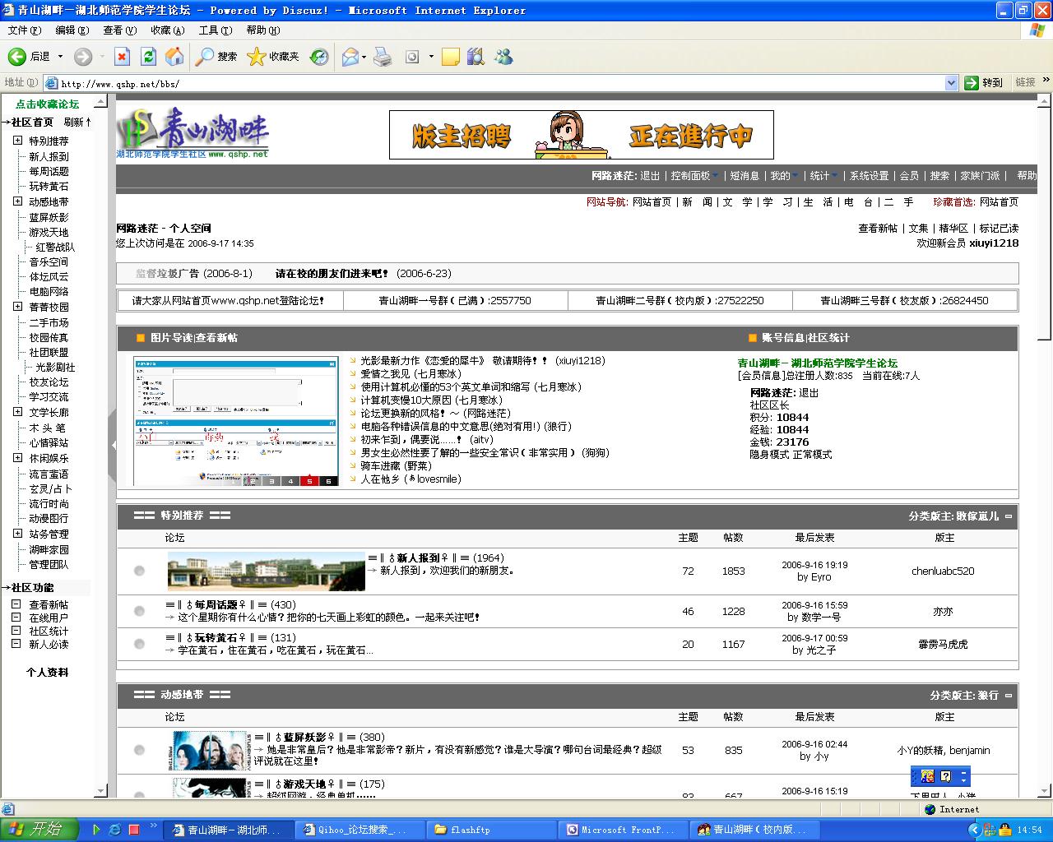The height and width of the screenshot is (842, 1053).
Task: Open the Mail envelope toolbar icon
Action: coord(350,57)
